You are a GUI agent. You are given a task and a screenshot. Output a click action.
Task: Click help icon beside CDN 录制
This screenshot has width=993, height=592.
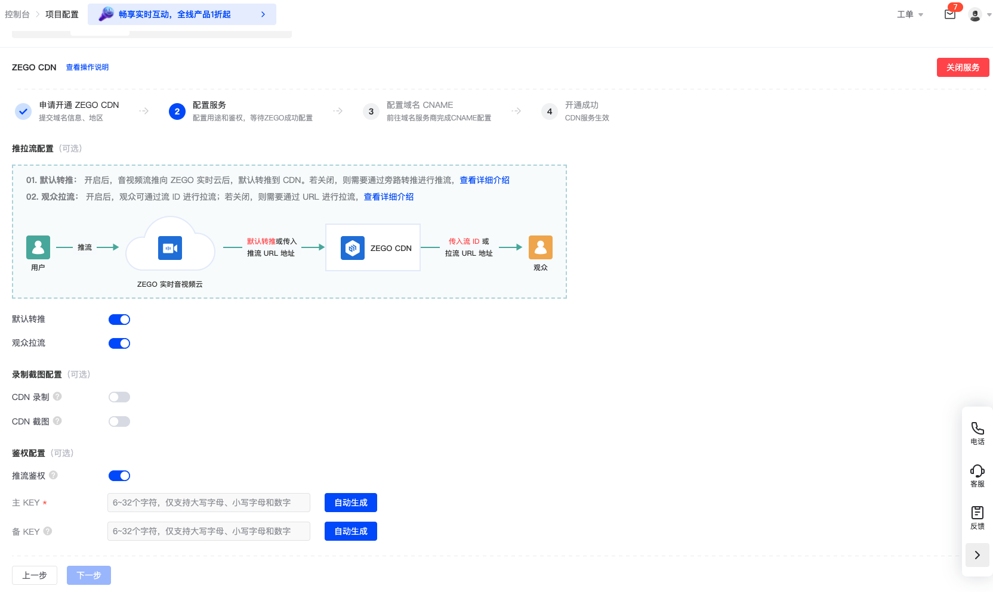point(57,396)
